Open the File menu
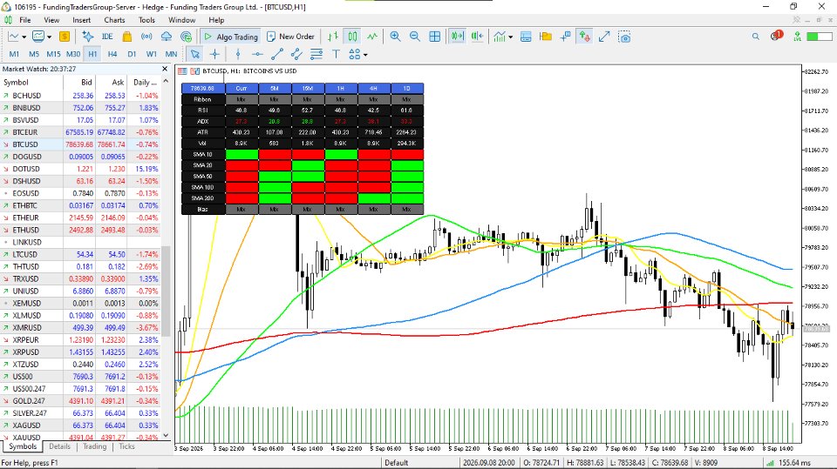This screenshot has width=837, height=469. coord(25,20)
